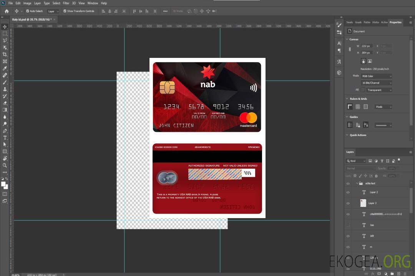Filter layers by type layers icon

click(x=382, y=161)
